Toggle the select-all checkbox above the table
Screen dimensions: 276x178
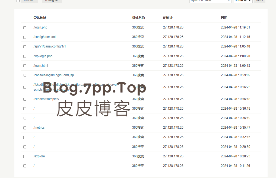pyautogui.click(x=18, y=1)
